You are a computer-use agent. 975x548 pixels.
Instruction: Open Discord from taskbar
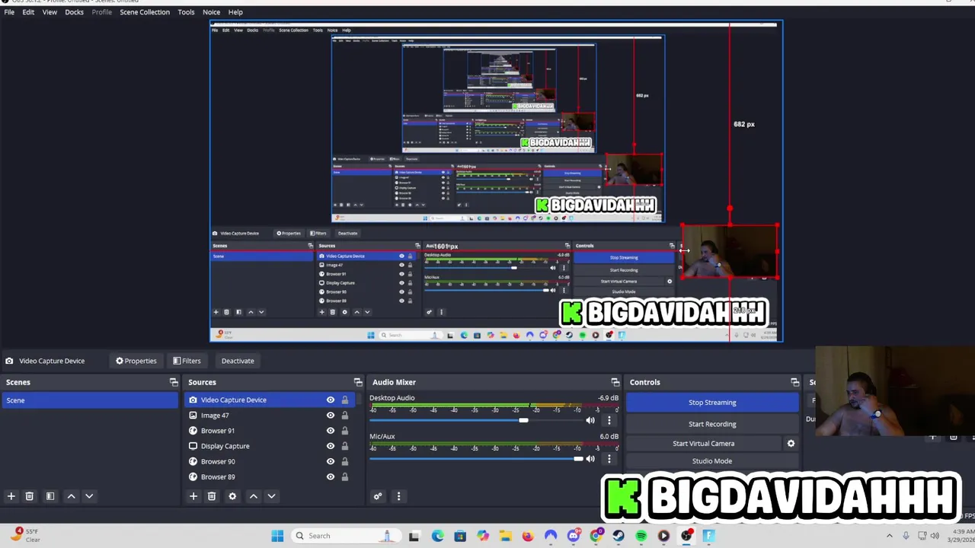pyautogui.click(x=574, y=536)
